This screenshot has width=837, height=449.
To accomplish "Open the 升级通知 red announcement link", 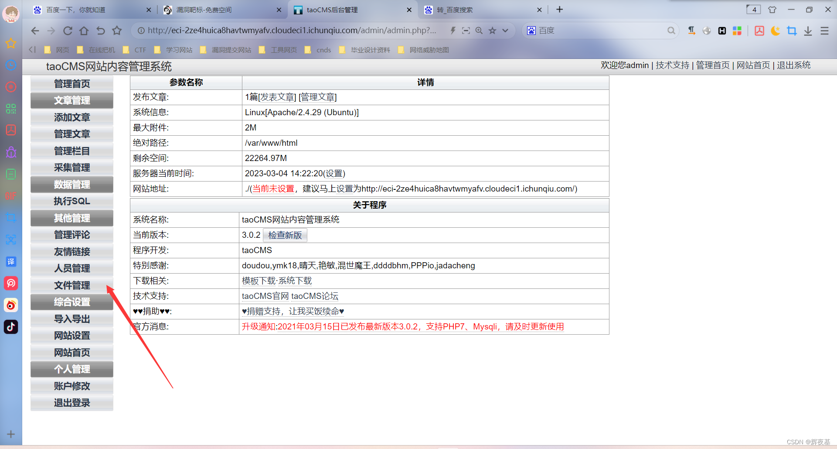I will click(403, 326).
